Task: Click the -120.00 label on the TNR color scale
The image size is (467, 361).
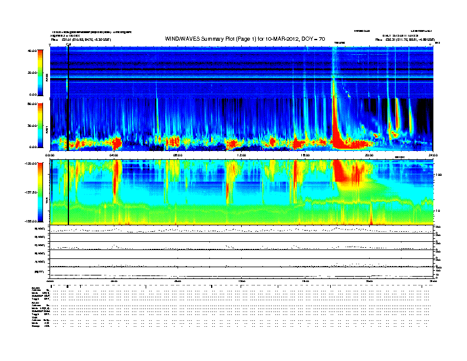Action: pyautogui.click(x=31, y=163)
